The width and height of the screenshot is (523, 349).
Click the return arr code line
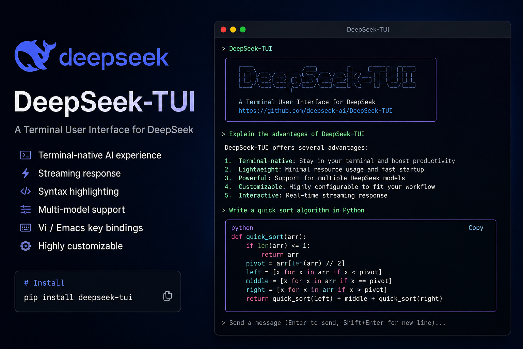[280, 255]
